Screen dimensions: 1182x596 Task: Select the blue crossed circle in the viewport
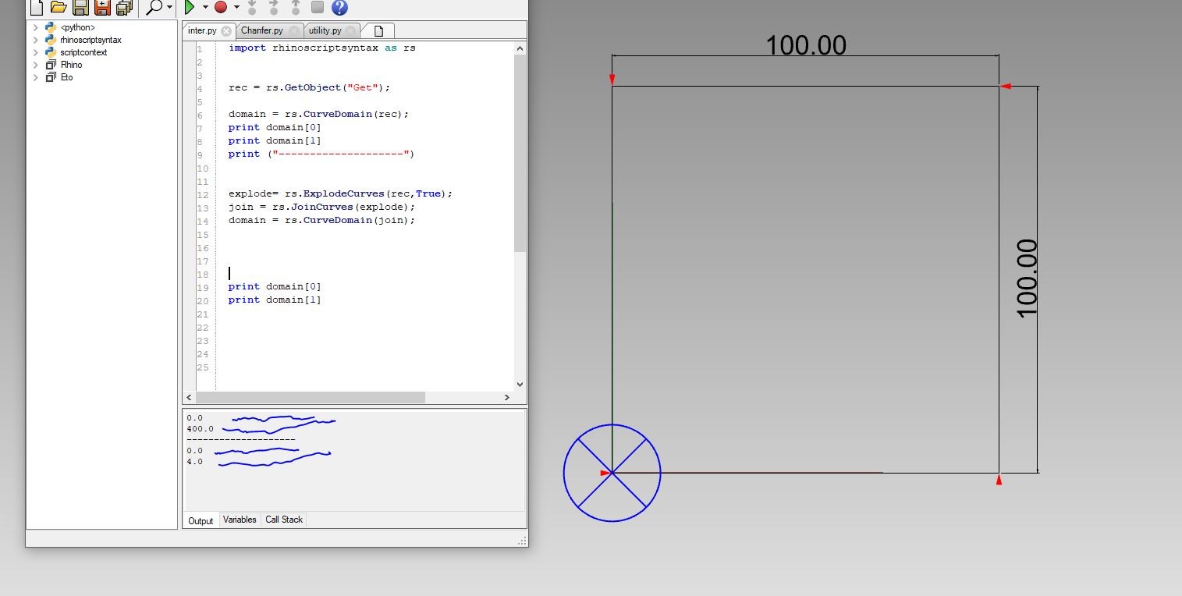(x=612, y=473)
